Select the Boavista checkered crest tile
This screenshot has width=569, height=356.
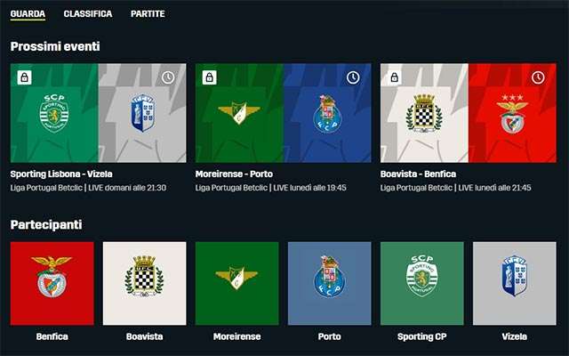[144, 283]
